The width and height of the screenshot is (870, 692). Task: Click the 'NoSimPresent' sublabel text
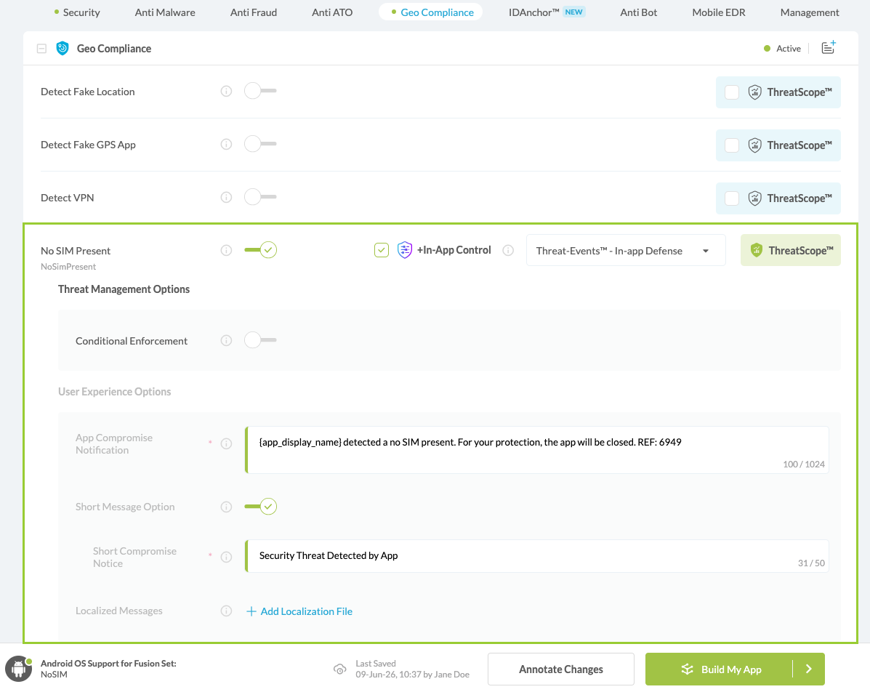(68, 267)
